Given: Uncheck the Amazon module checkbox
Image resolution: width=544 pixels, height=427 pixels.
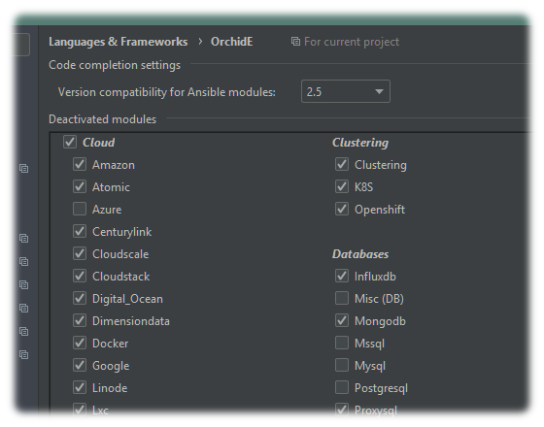Looking at the screenshot, I should click(x=80, y=164).
